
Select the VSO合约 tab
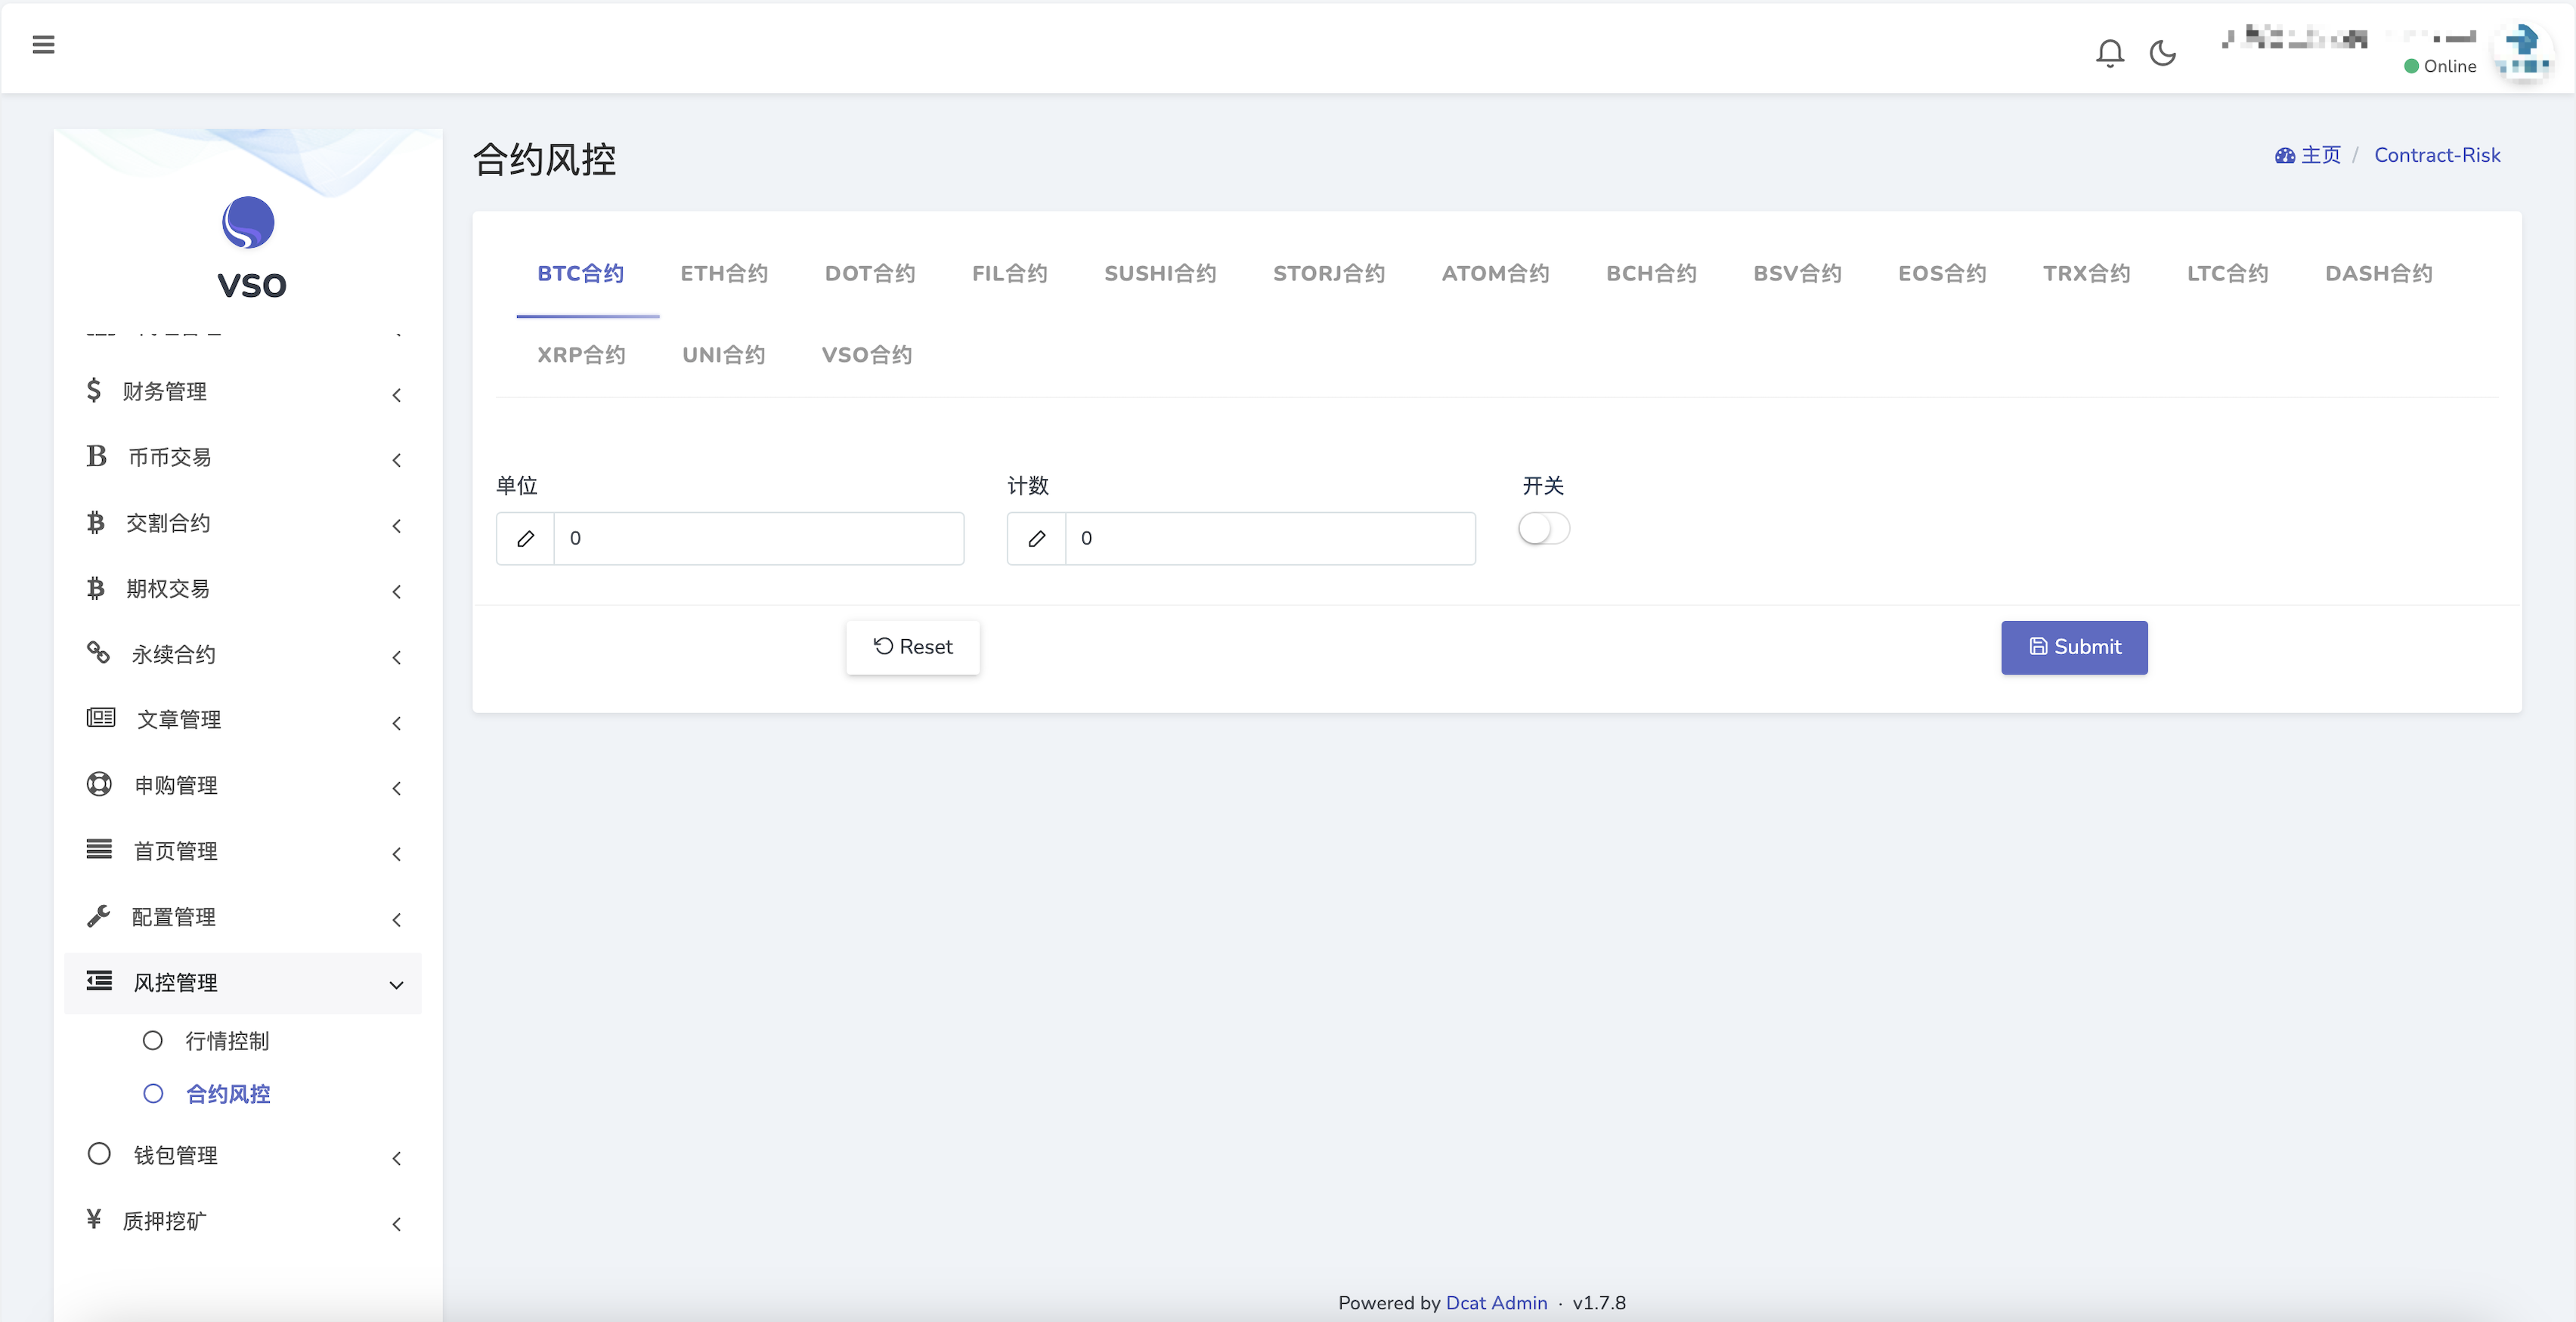pyautogui.click(x=868, y=354)
